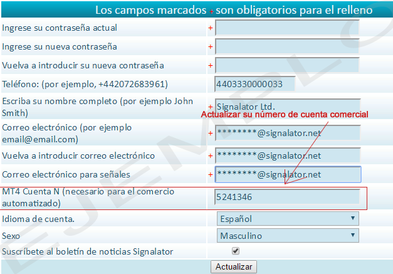Focus the new password input field
393x274 pixels.
(x=287, y=46)
